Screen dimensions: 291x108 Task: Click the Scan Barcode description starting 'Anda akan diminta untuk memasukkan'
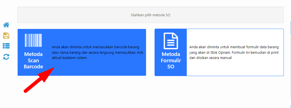point(98,52)
